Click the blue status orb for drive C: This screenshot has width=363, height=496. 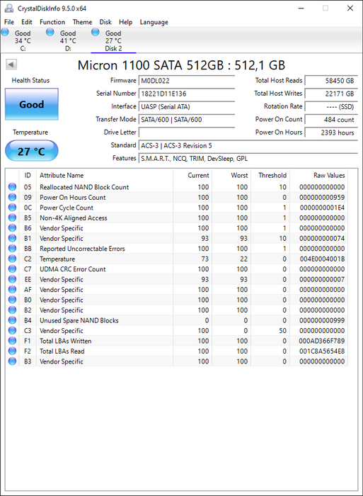click(x=5, y=32)
